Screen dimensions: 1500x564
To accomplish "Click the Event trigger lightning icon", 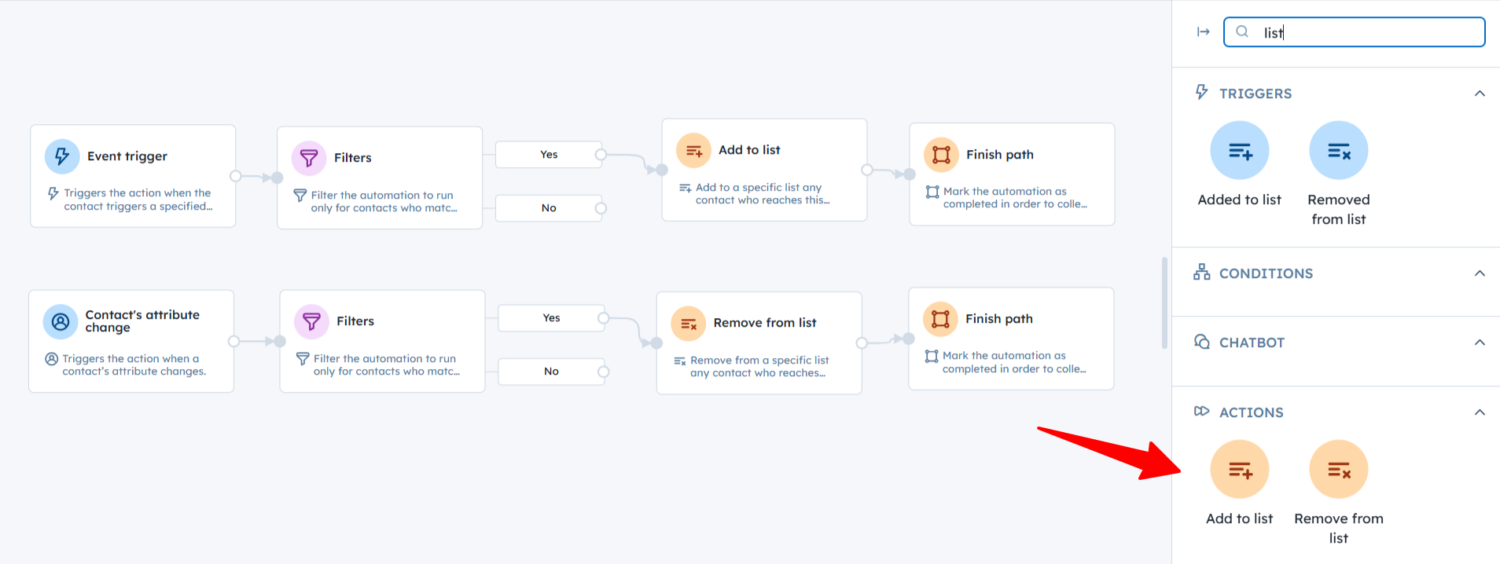I will pyautogui.click(x=62, y=156).
